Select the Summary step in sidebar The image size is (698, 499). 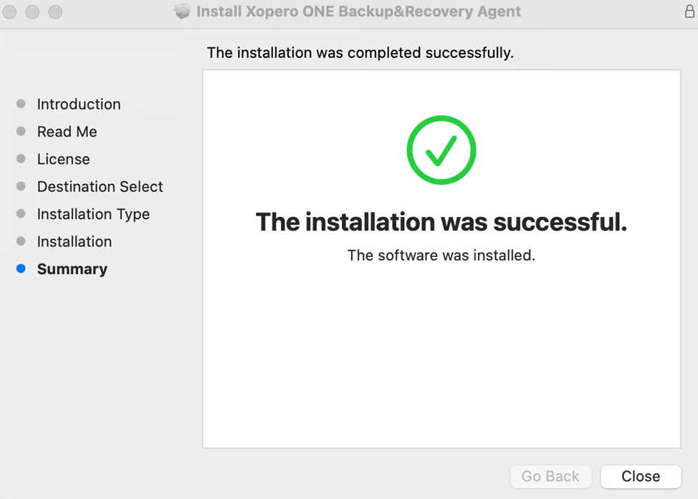[x=72, y=269]
